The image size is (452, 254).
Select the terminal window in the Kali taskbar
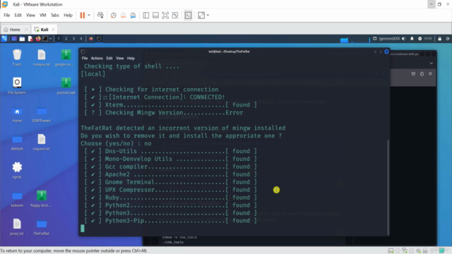pos(99,39)
